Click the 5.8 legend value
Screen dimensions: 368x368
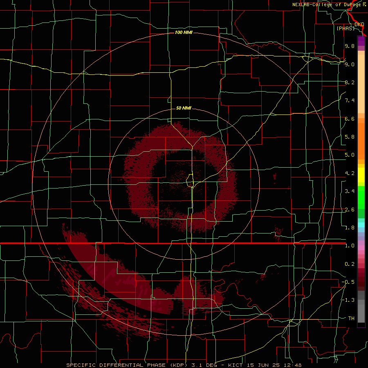coord(350,137)
